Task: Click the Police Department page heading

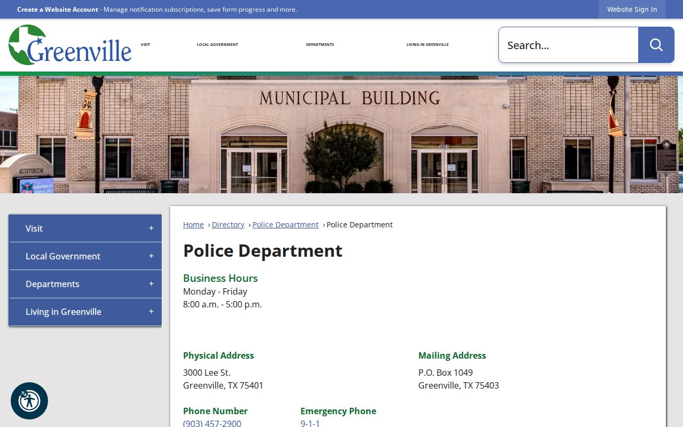Action: pyautogui.click(x=263, y=251)
